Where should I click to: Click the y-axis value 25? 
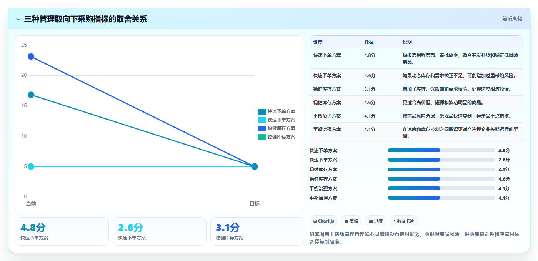coord(24,45)
